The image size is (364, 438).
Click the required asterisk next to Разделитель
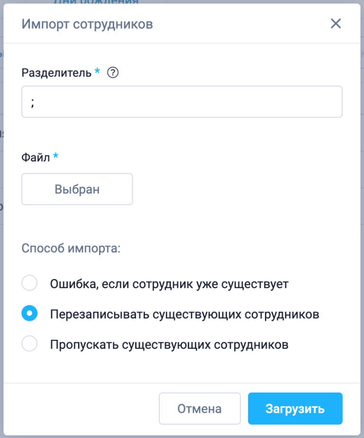pyautogui.click(x=97, y=72)
